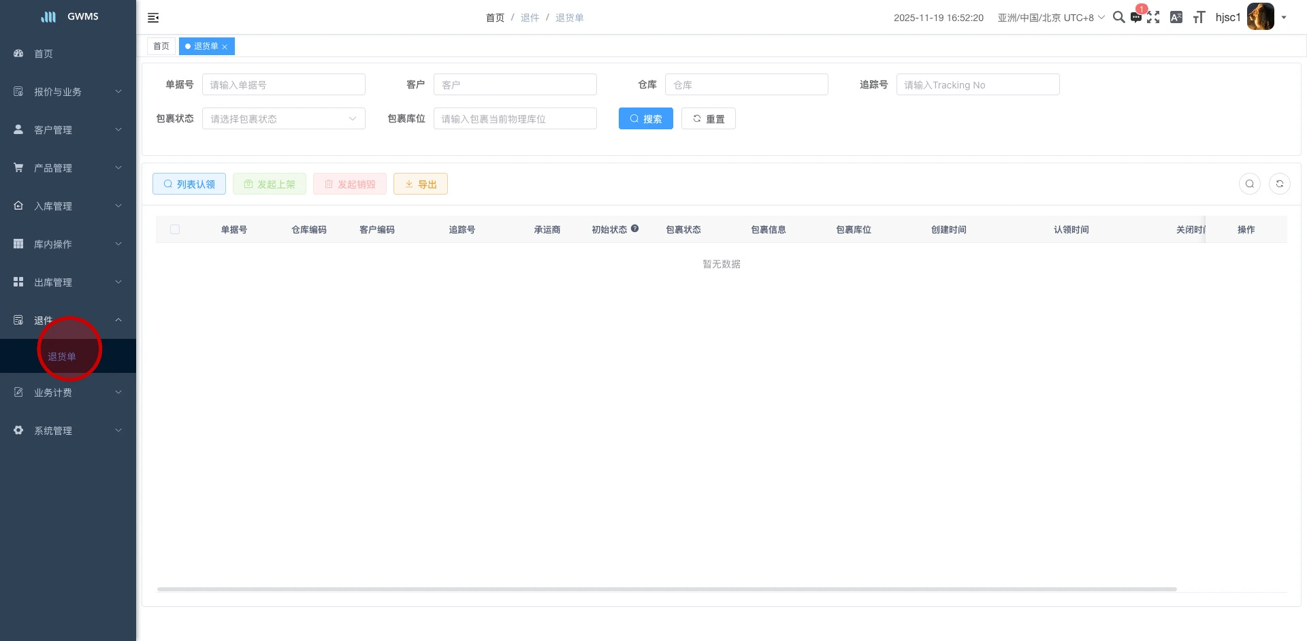Open the table search magnifier above the list
This screenshot has width=1307, height=641.
[x=1249, y=184]
